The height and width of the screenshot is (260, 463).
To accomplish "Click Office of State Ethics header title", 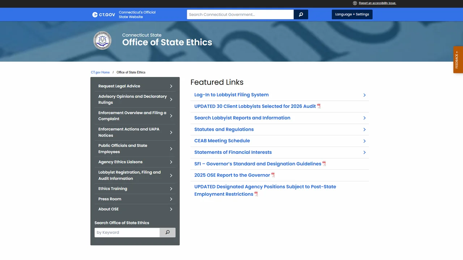I will coord(167,42).
